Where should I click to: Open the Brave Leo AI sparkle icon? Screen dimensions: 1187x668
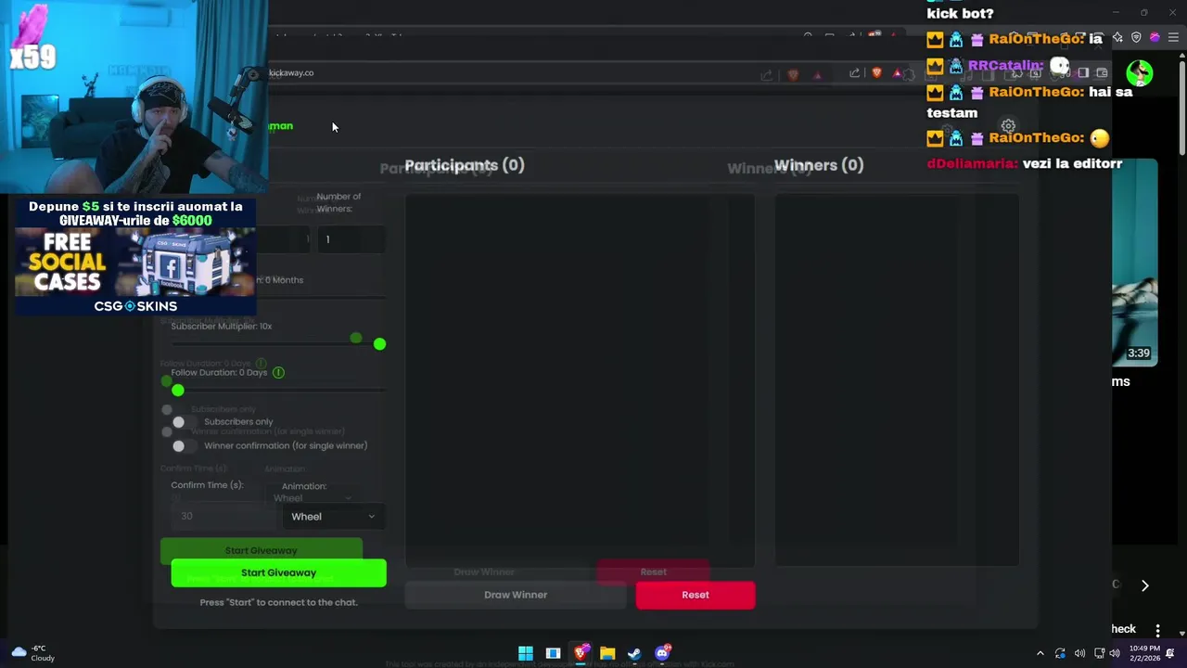click(x=1117, y=38)
